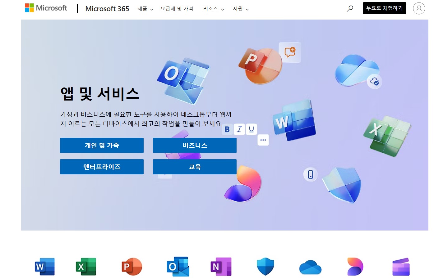443x278 pixels.
Task: Click the 3D Defender shield in hero banner
Action: pyautogui.click(x=342, y=185)
